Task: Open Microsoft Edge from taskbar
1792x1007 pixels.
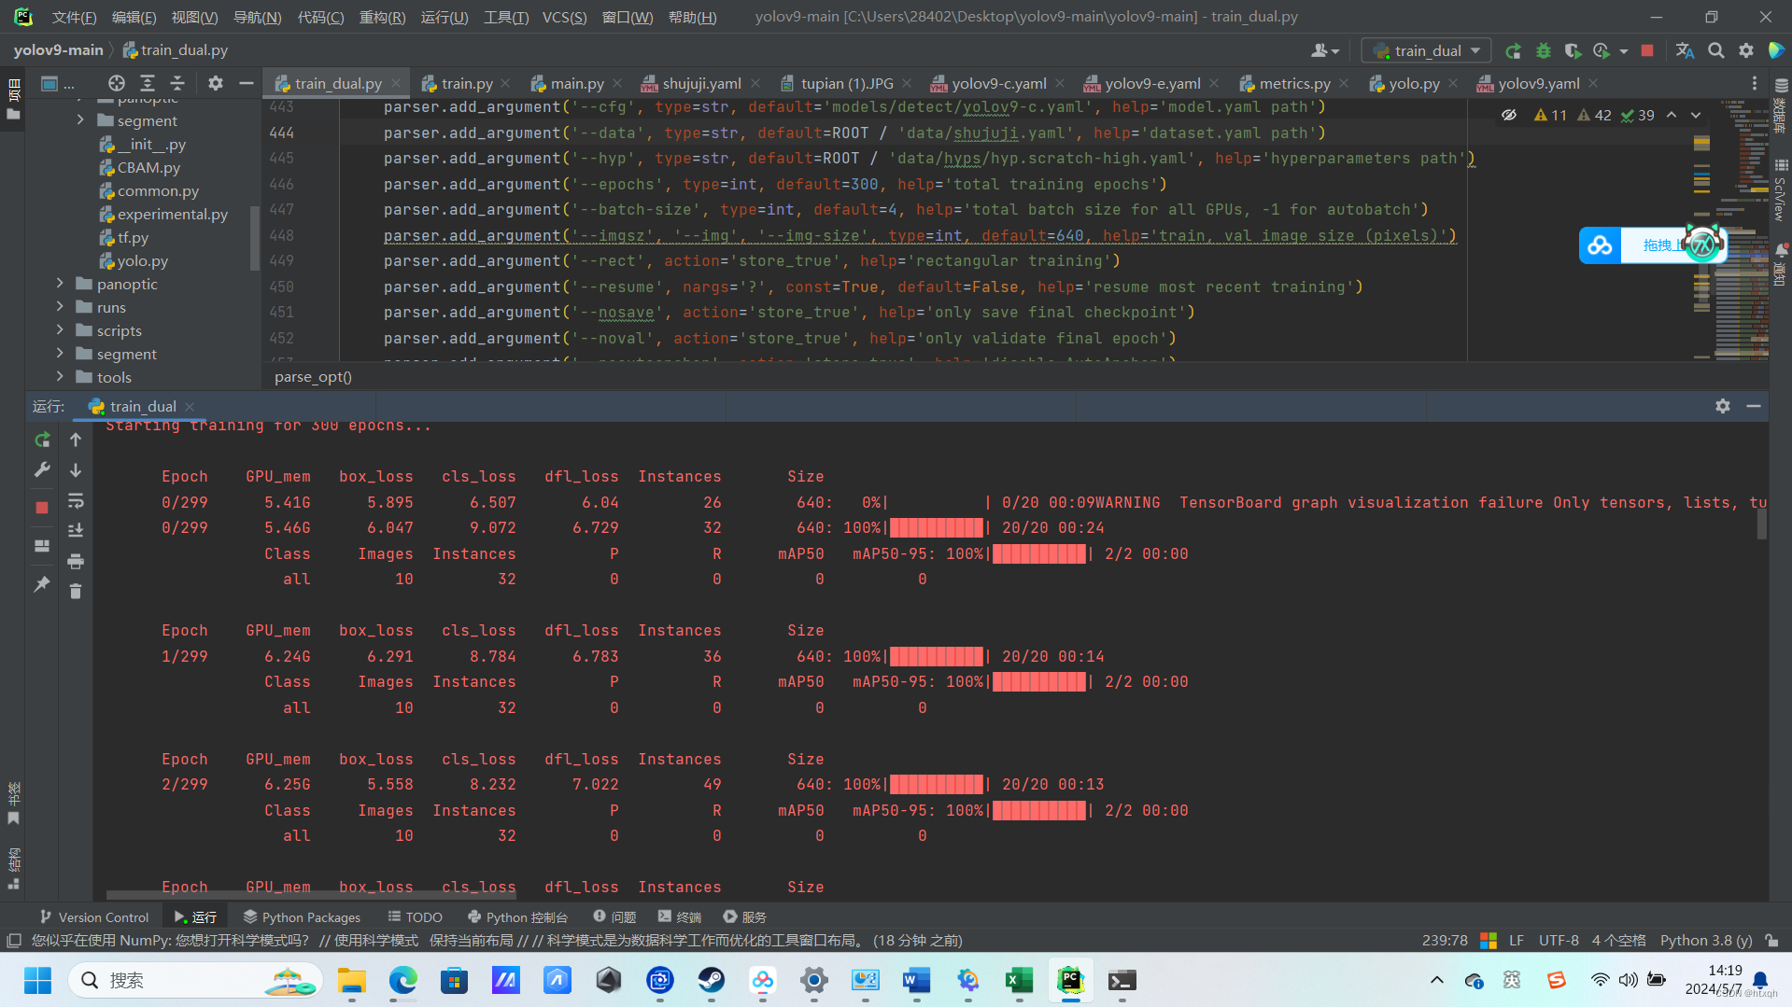Action: pos(403,980)
